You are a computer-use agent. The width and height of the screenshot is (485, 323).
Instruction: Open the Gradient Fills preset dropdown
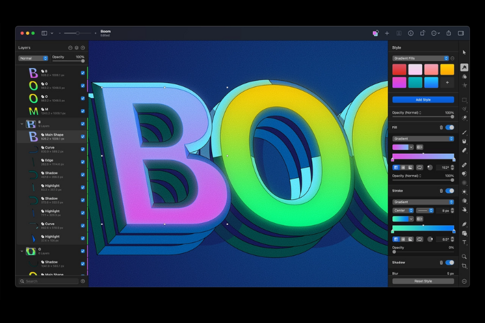pos(420,58)
